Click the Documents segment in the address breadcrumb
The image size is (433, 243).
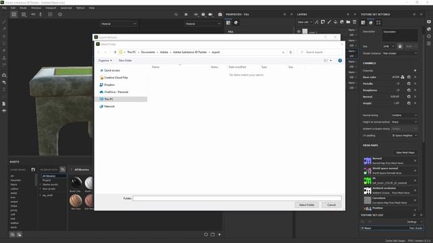(148, 52)
